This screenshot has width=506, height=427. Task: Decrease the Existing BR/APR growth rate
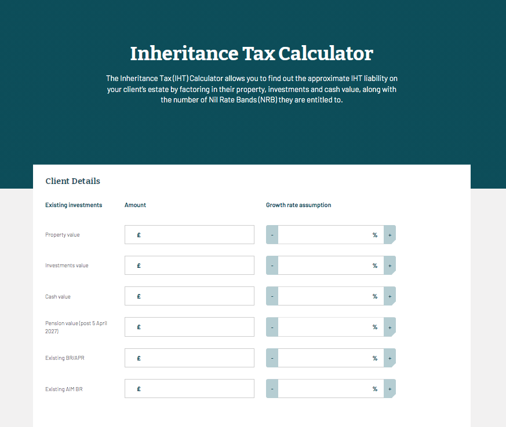[272, 358]
